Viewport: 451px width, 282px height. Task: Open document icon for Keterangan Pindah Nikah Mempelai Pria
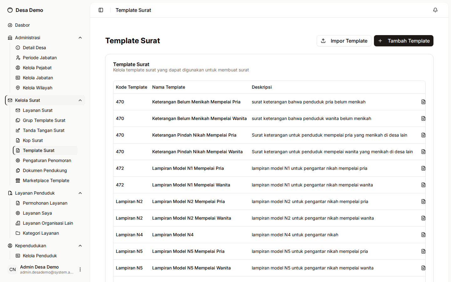point(423,135)
